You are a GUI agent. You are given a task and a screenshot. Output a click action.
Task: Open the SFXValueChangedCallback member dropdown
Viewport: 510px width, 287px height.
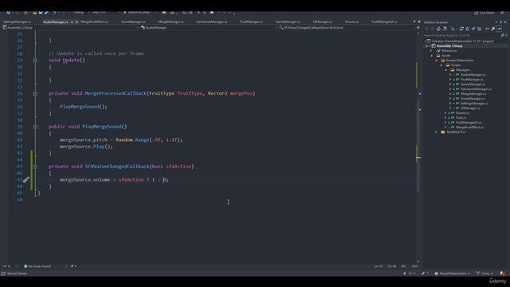coord(347,28)
